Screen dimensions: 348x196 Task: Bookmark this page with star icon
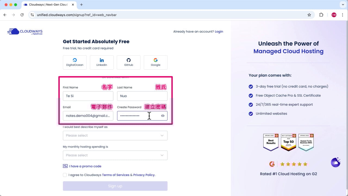309,15
